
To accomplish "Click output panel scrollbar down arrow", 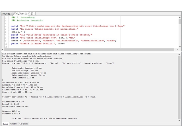I will (x=179, y=120).
